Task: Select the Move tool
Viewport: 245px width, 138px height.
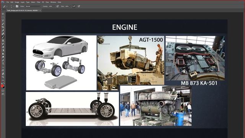Action: 3,14
